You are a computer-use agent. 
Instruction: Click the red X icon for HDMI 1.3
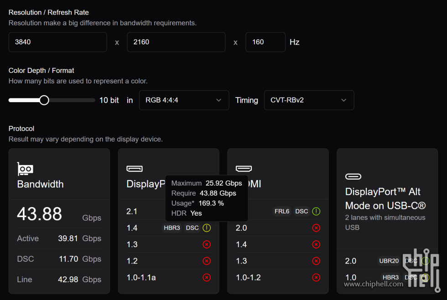(x=316, y=261)
